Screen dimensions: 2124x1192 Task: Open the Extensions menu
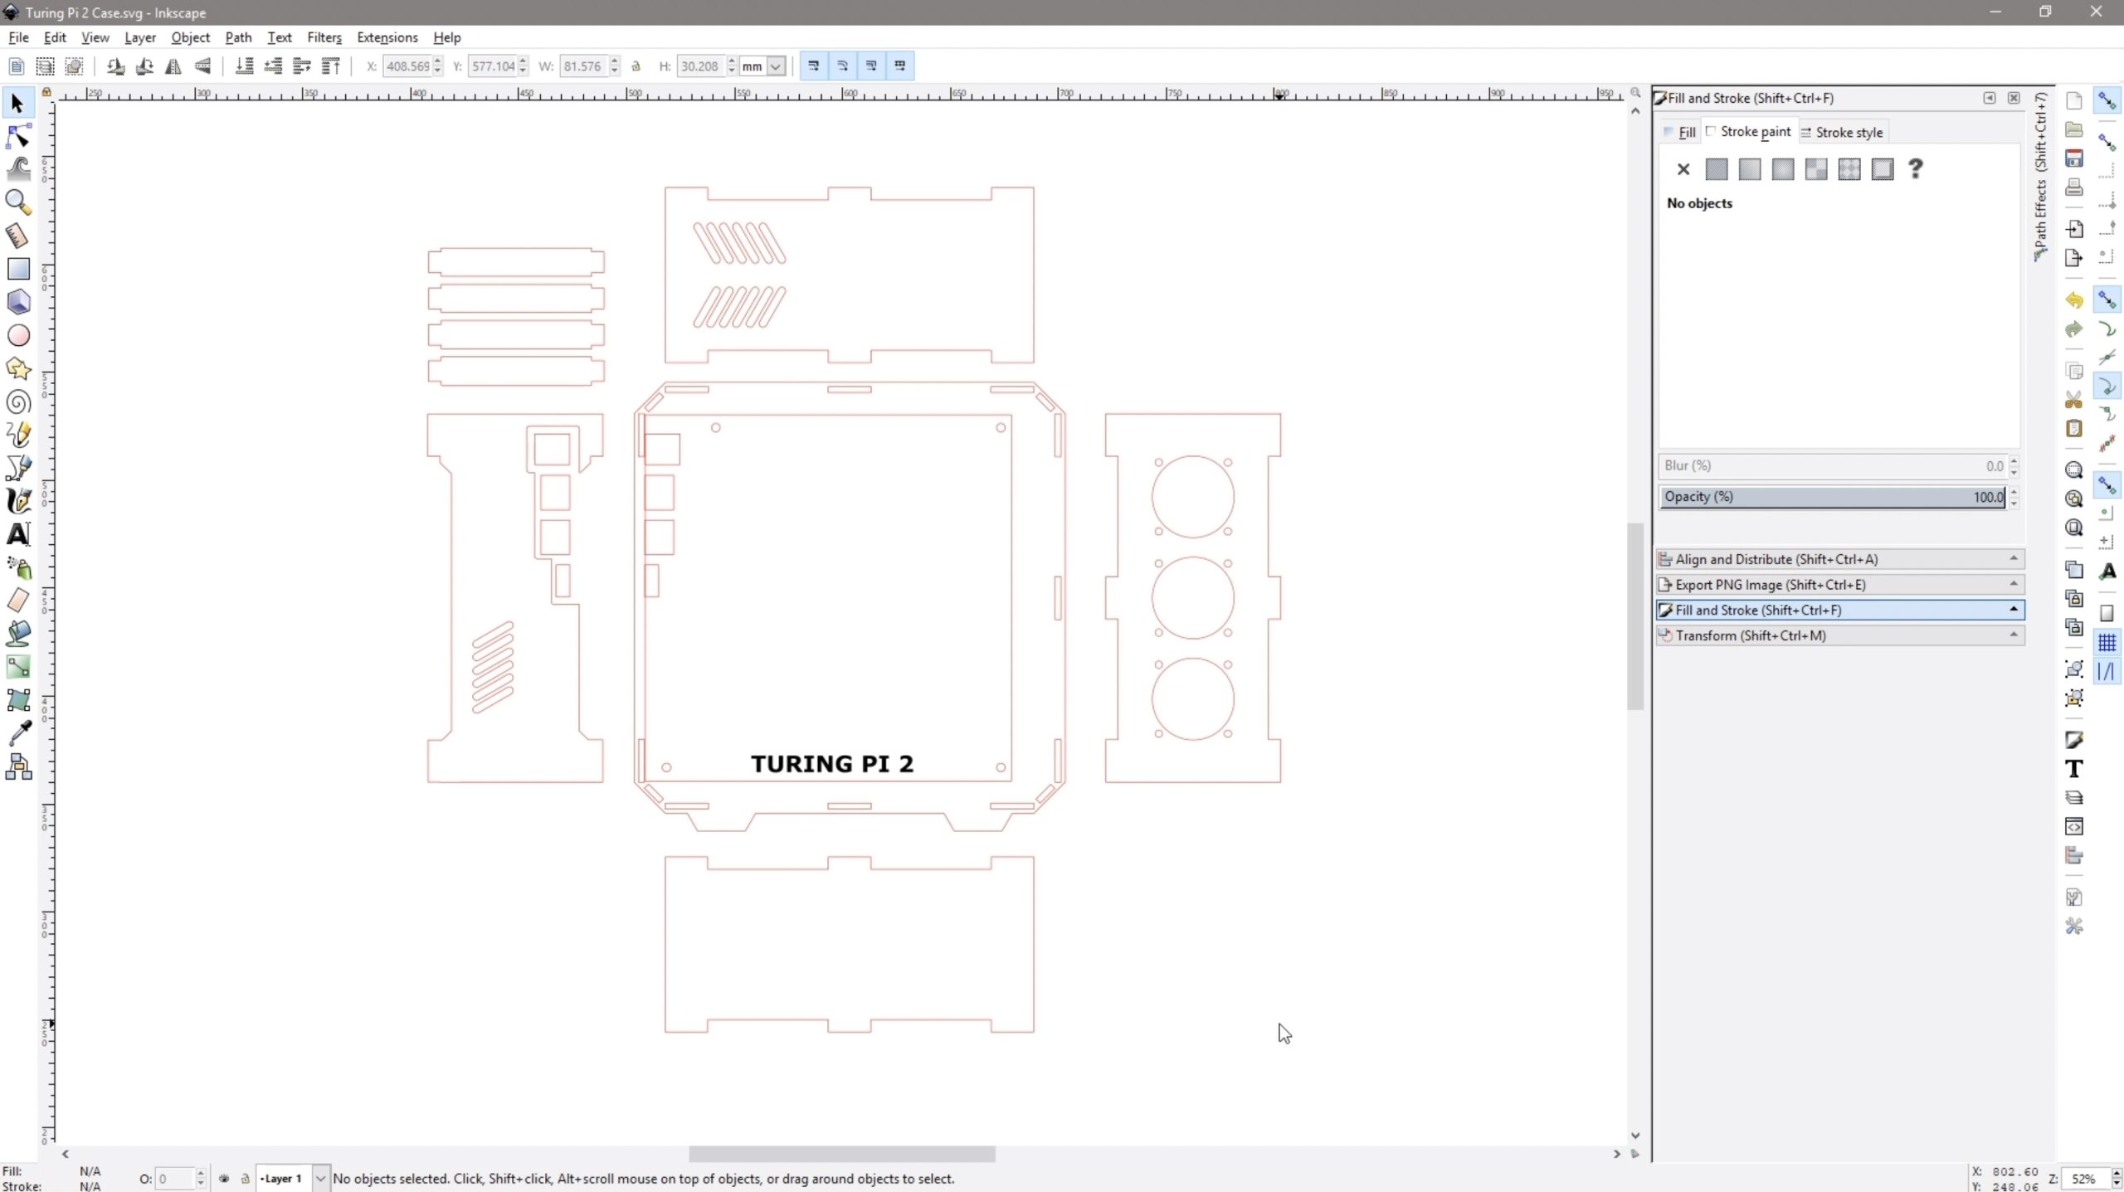pos(387,37)
